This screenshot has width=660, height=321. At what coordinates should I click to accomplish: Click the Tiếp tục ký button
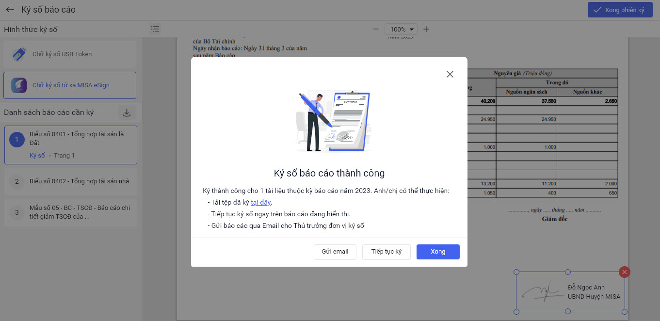tap(386, 252)
